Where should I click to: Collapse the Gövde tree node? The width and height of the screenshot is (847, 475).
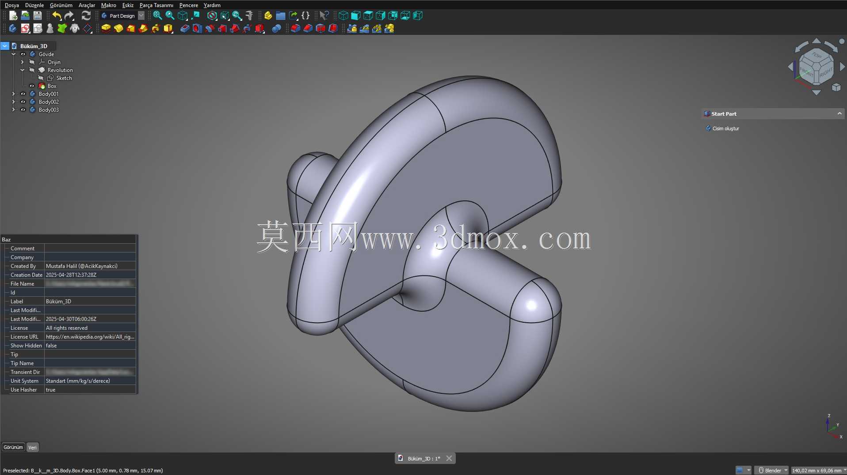click(14, 54)
